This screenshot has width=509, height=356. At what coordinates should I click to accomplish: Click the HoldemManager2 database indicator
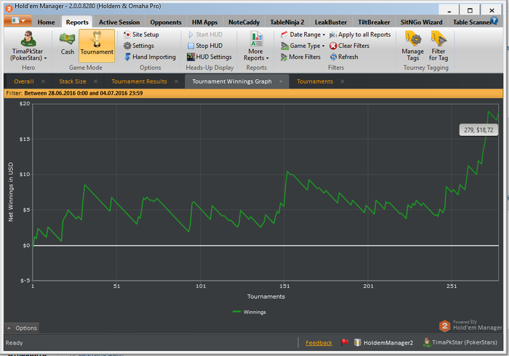click(384, 342)
